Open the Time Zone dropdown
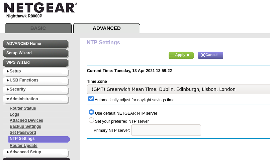This screenshot has height=160, width=270. point(178,90)
